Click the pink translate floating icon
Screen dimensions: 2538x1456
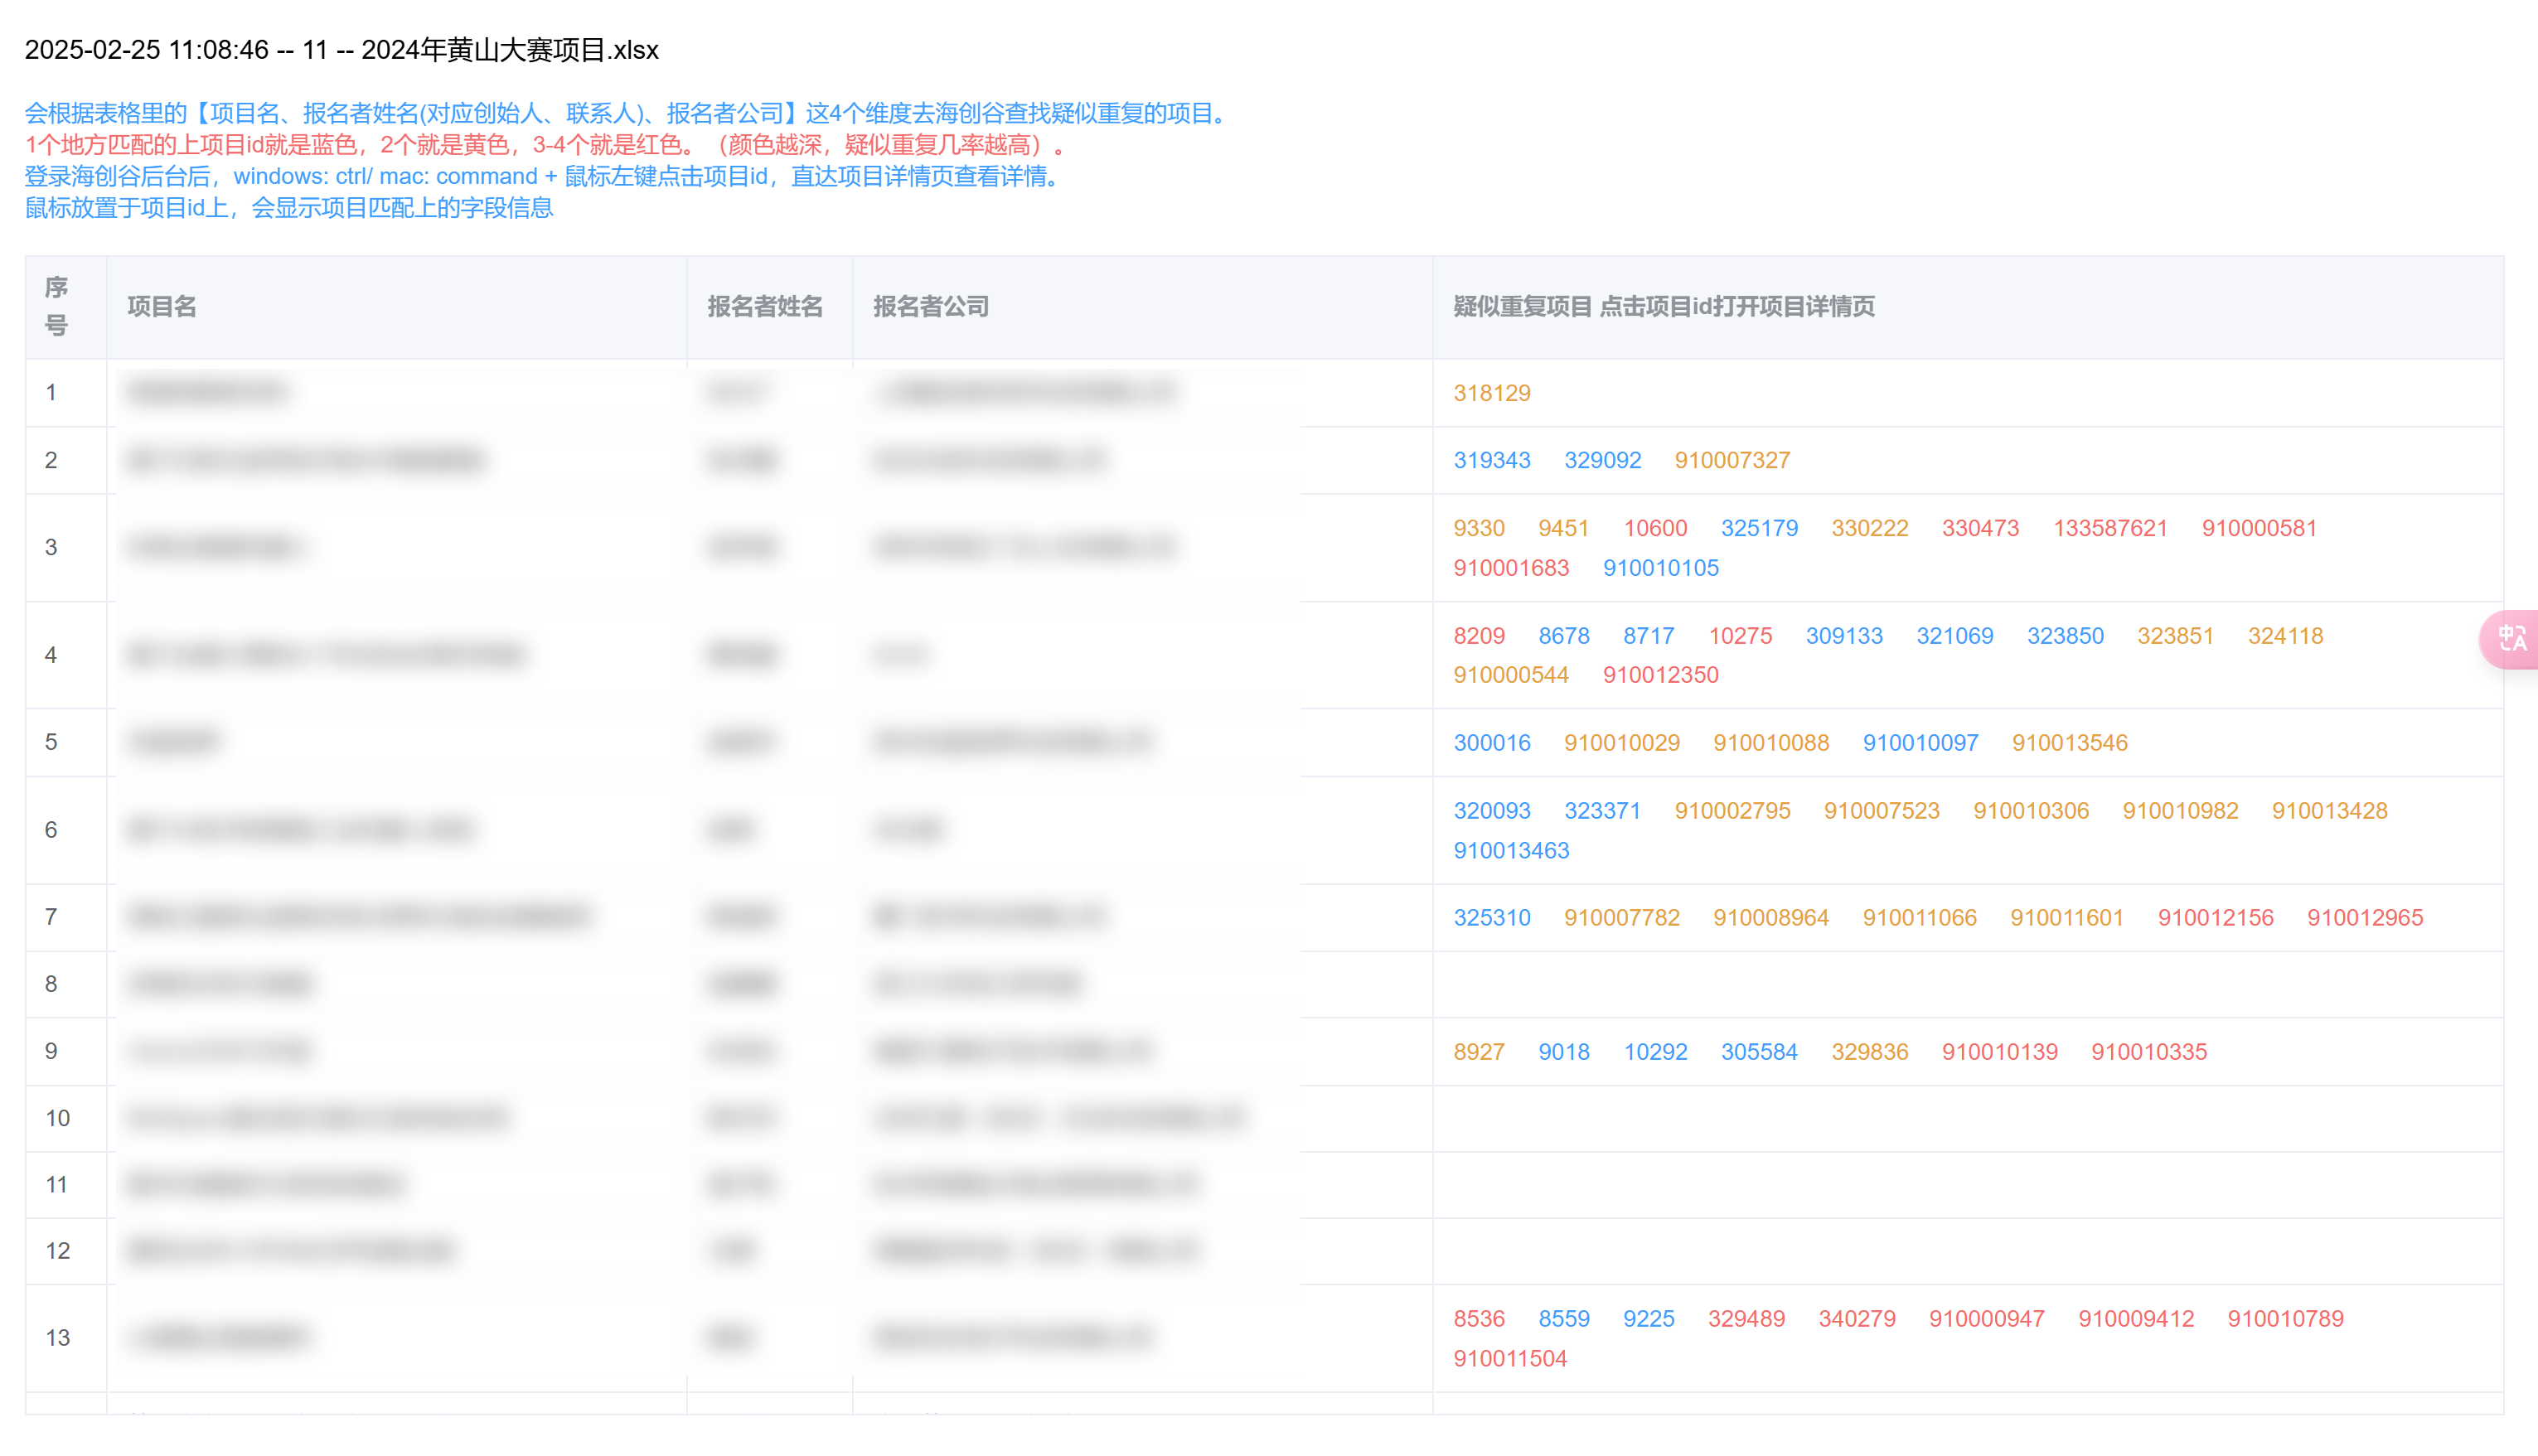(2512, 638)
